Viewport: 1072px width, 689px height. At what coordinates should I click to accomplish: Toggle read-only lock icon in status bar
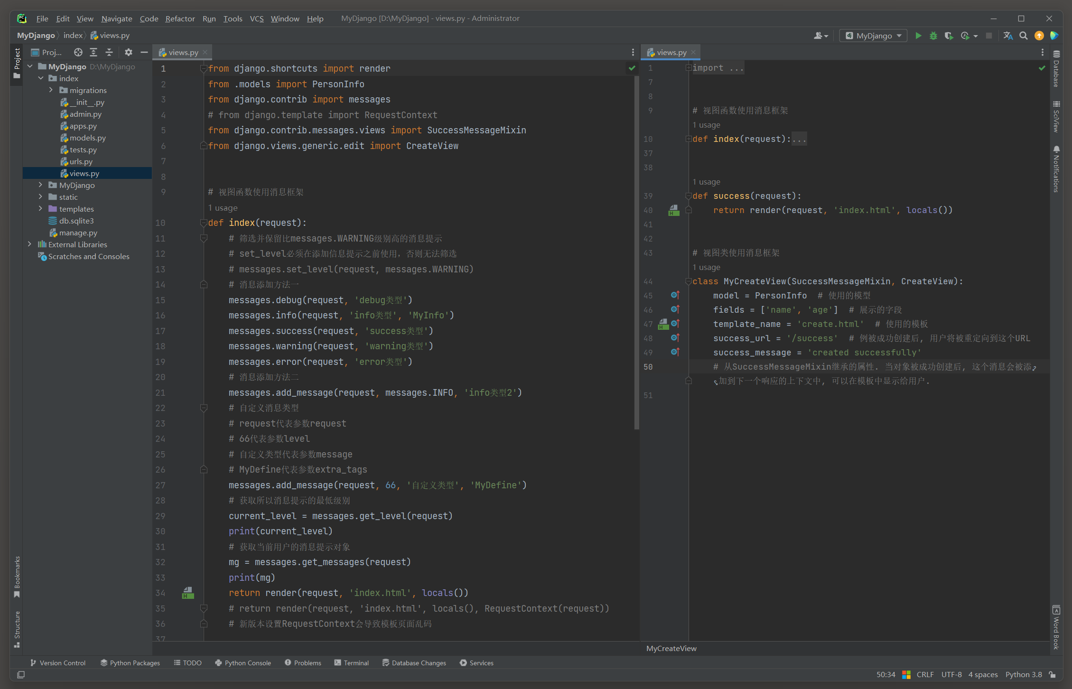[1053, 674]
